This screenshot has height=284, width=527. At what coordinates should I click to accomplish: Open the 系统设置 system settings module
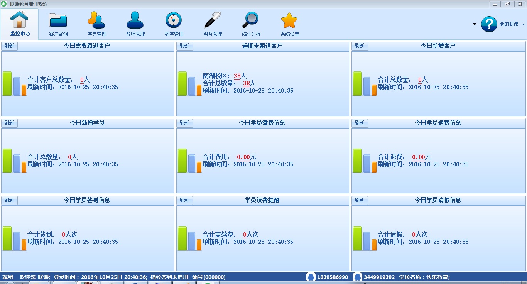click(289, 23)
